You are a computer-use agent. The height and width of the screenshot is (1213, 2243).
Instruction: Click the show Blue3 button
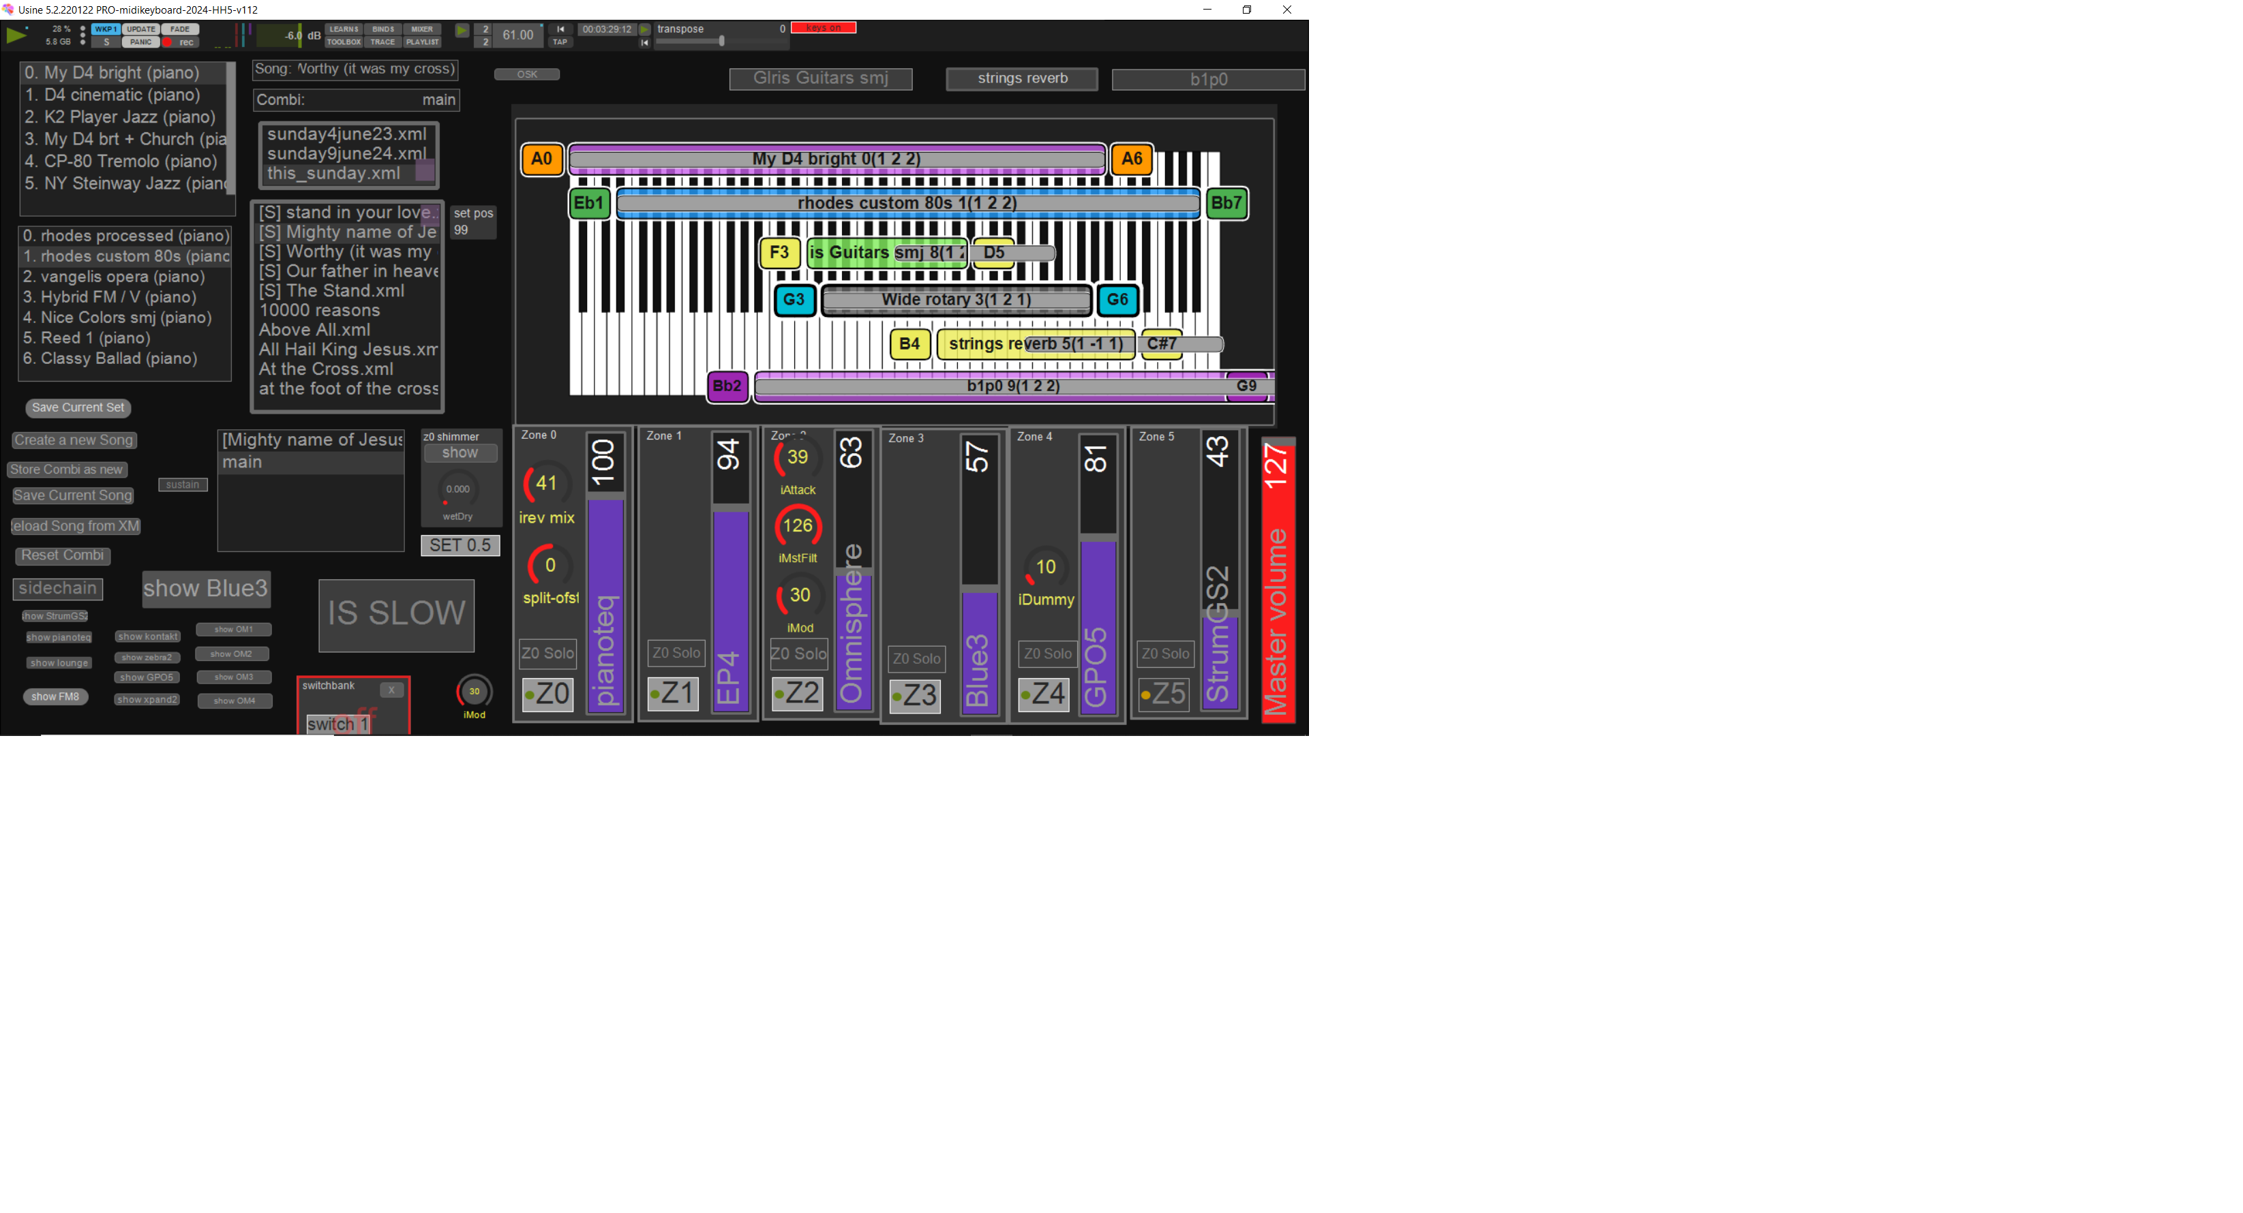pyautogui.click(x=205, y=589)
